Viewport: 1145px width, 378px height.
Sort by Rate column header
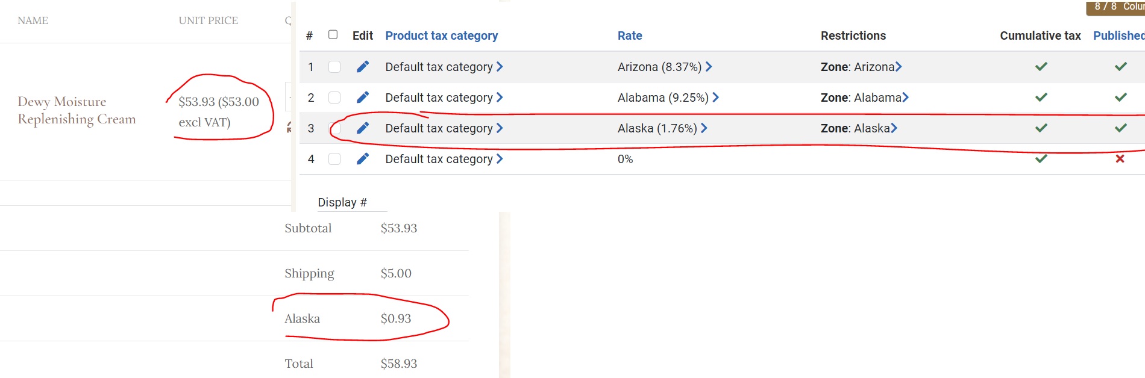pos(630,36)
